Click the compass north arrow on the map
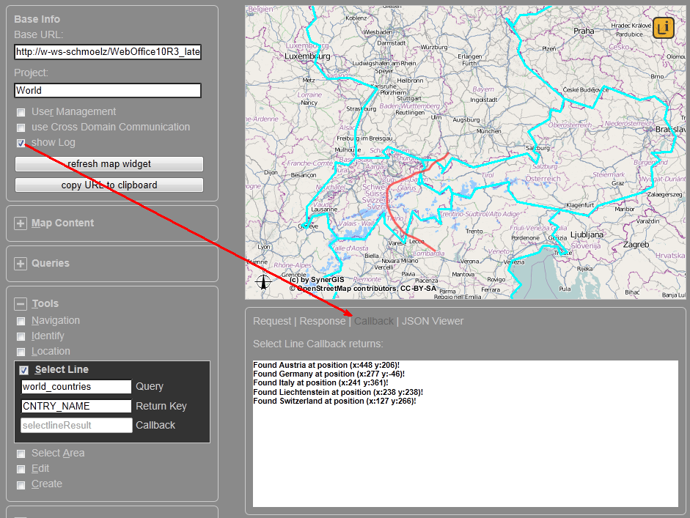Screen dimensions: 690x518 [263, 281]
